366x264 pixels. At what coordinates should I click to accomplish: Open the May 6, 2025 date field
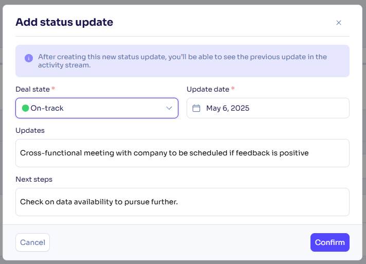pos(268,108)
